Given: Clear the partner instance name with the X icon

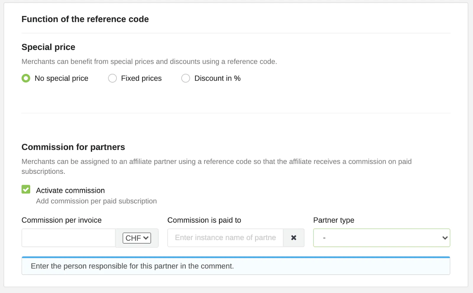Looking at the screenshot, I should click(x=294, y=238).
